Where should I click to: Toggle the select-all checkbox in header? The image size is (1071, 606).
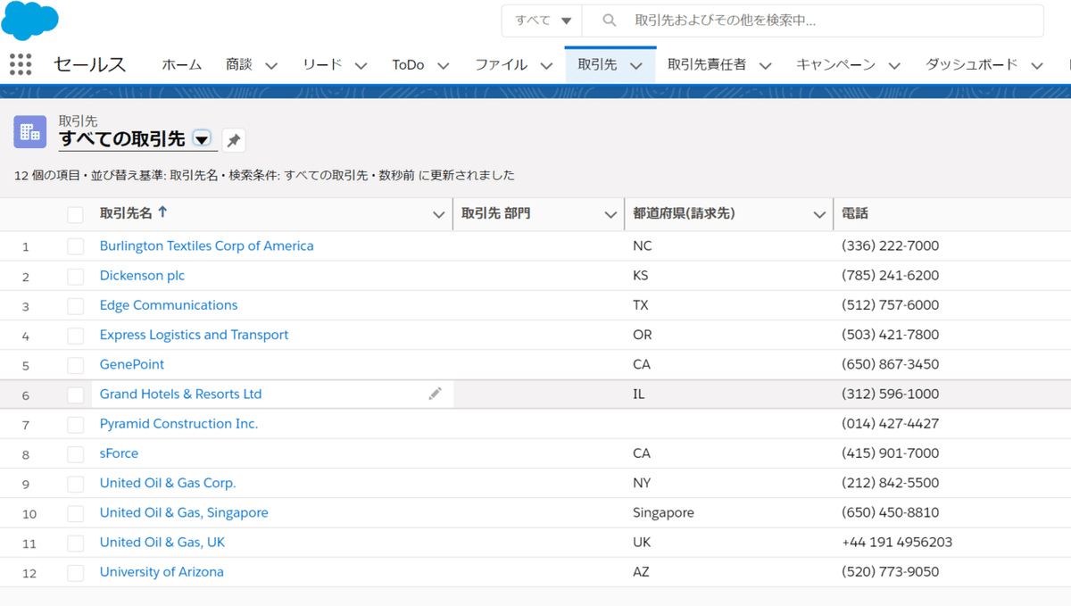tap(75, 214)
